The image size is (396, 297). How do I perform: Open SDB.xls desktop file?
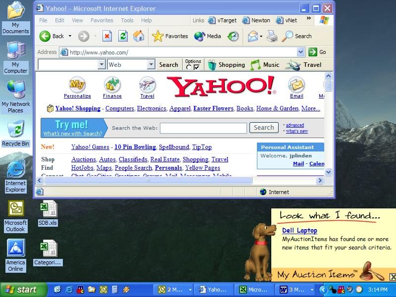coord(48,213)
